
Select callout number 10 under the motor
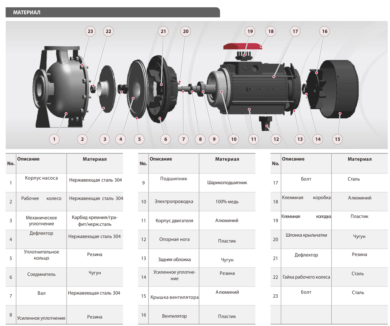pos(234,139)
